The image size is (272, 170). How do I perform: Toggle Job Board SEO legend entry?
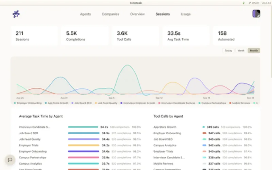tap(82, 103)
